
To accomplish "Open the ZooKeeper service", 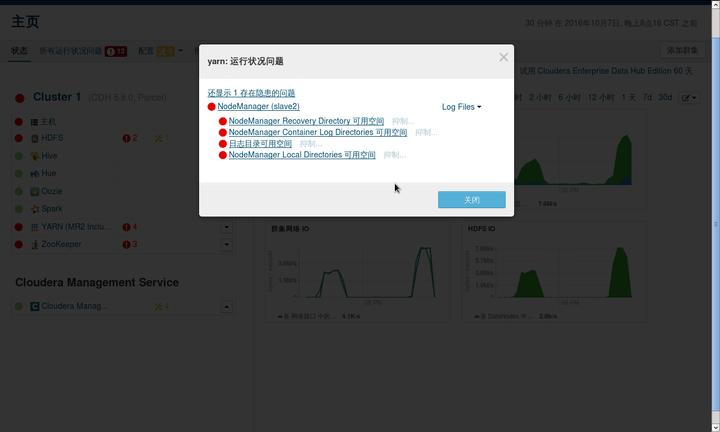I will pyautogui.click(x=61, y=244).
